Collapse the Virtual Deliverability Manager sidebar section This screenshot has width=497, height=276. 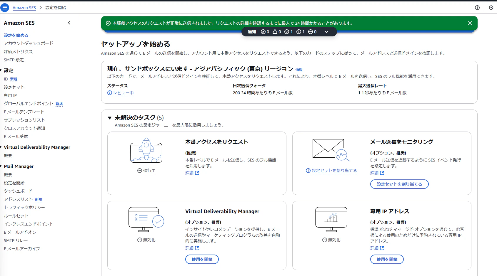[1, 147]
